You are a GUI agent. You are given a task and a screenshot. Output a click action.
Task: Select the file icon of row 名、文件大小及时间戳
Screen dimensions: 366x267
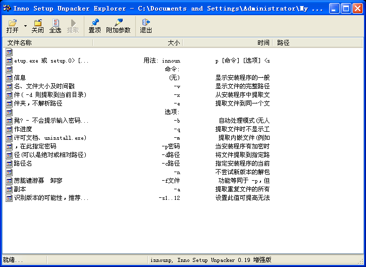coord(9,86)
